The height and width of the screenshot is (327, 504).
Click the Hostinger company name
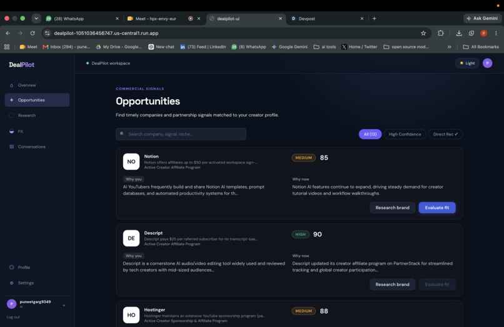click(154, 310)
